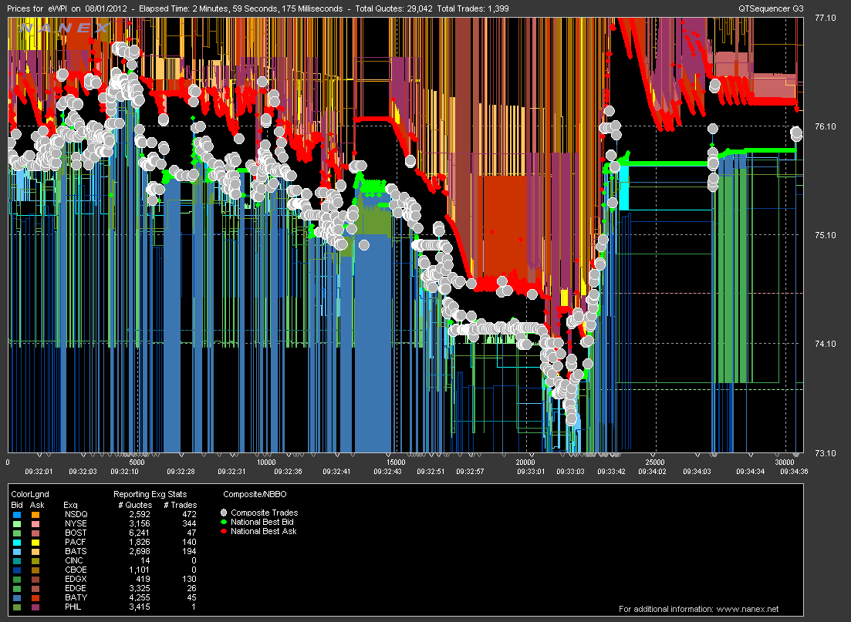Select the NSDQ ask color swatch
Image resolution: width=851 pixels, height=622 pixels.
pos(35,515)
